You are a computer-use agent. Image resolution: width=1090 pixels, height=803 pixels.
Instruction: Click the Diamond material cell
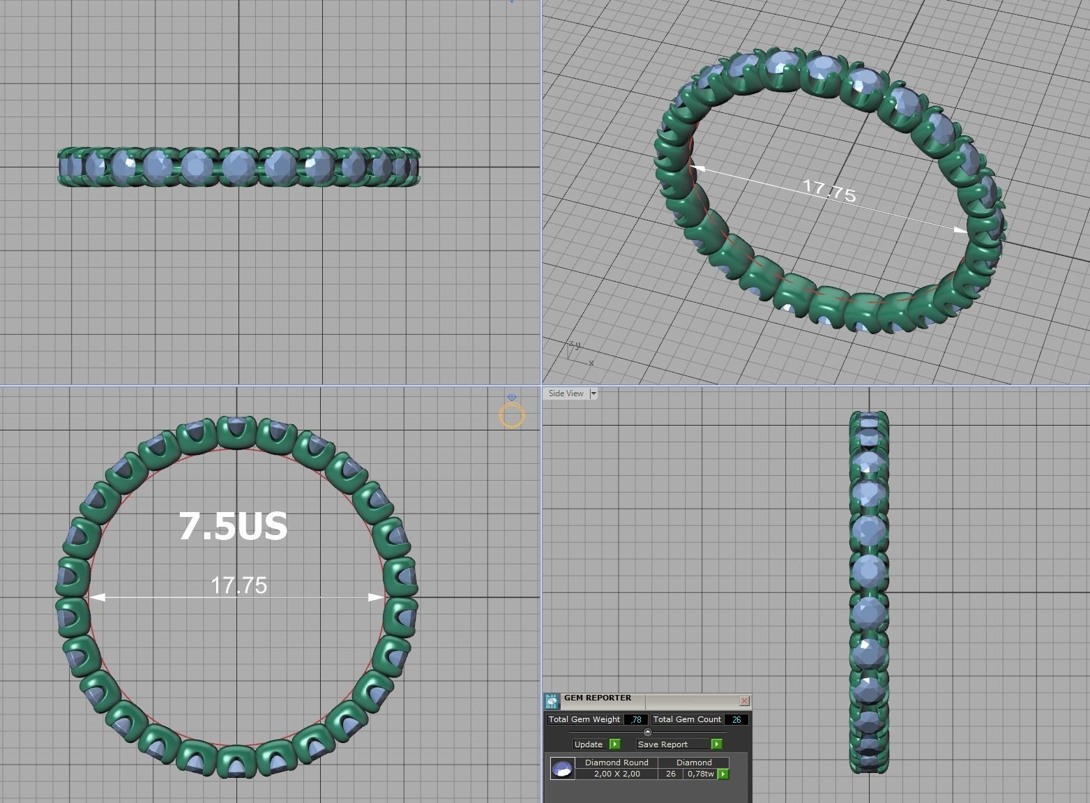694,763
